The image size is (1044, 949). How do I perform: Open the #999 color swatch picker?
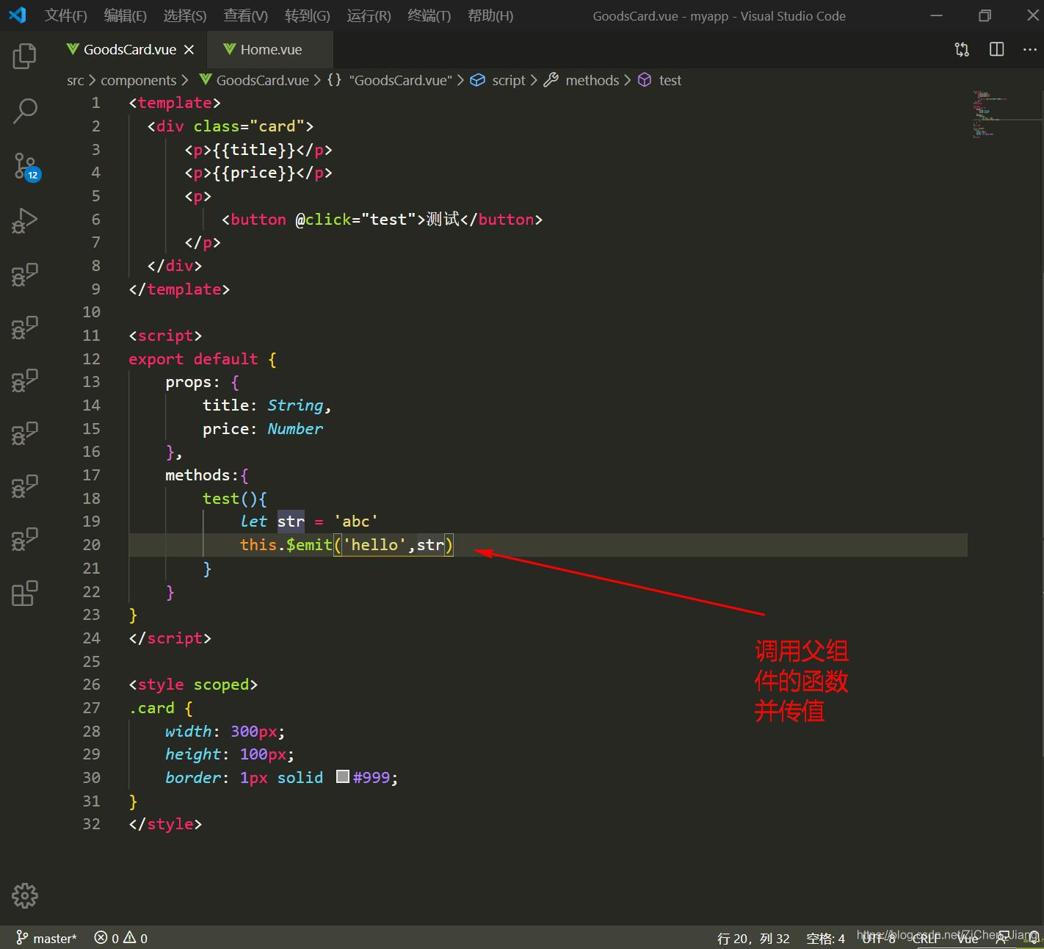pos(343,776)
